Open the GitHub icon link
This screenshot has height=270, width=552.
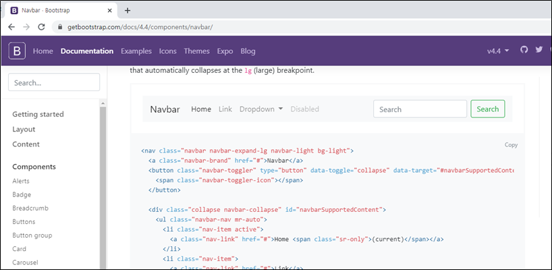pyautogui.click(x=524, y=50)
